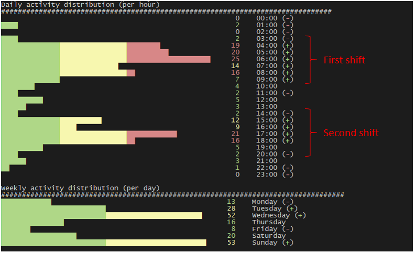The width and height of the screenshot is (415, 253).
Task: Click the yellow bar segment in the Sunday row
Action: (156, 243)
